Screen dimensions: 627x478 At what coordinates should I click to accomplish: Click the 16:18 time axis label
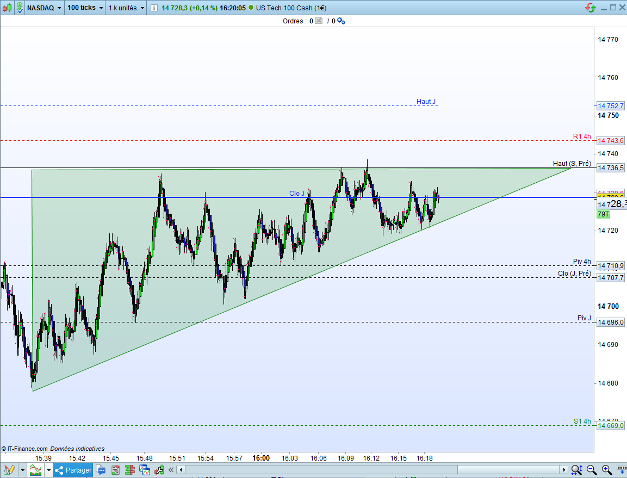(424, 458)
